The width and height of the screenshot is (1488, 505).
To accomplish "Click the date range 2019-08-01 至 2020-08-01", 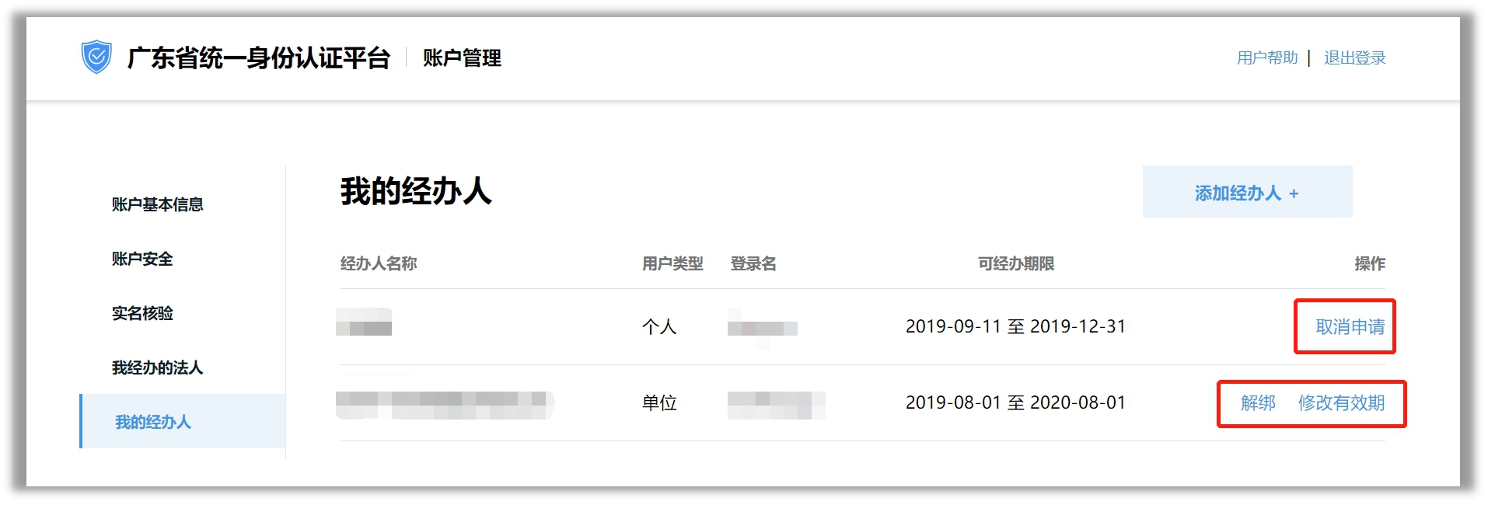I will 1015,402.
